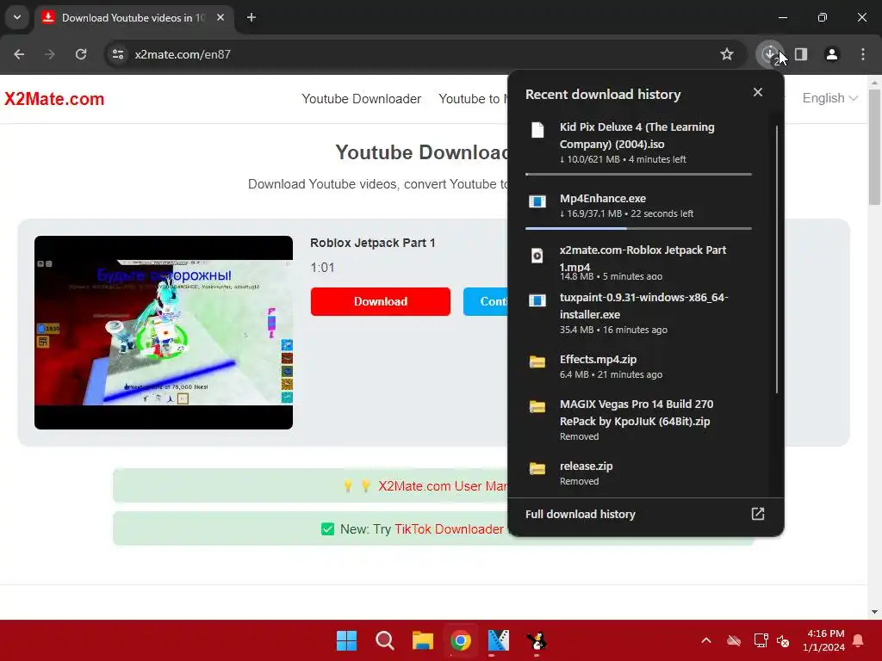
Task: Select the release.zip download entry
Action: coord(638,473)
